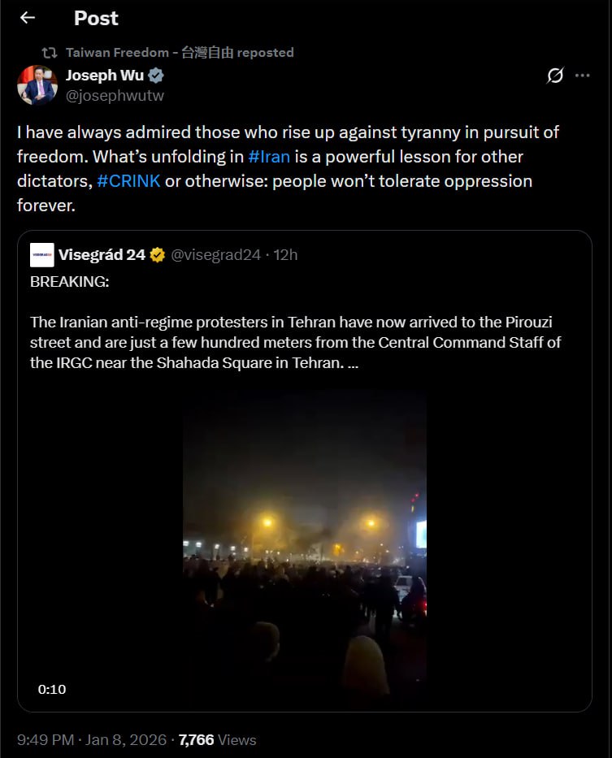
Task: Click the @visegrad24 handle
Action: pyautogui.click(x=216, y=255)
